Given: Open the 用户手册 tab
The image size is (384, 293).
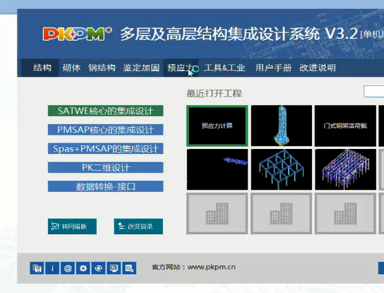Looking at the screenshot, I should pos(274,68).
